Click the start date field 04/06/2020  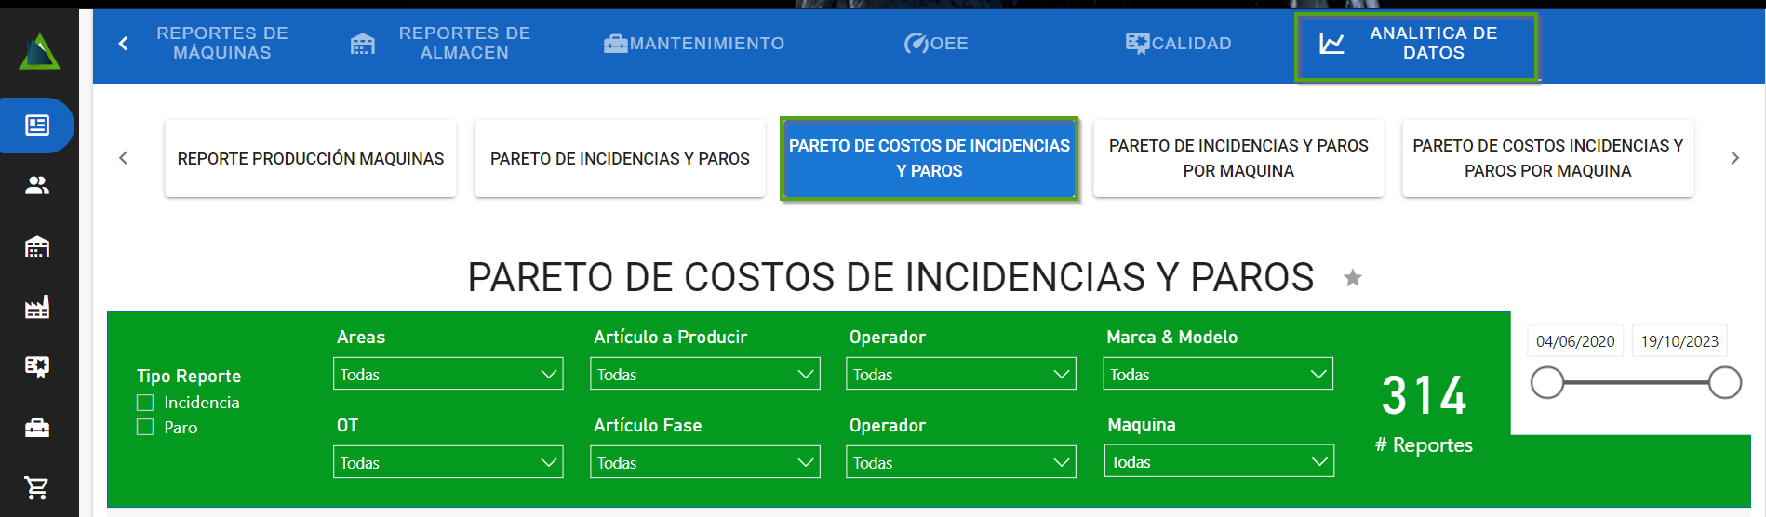(x=1575, y=341)
